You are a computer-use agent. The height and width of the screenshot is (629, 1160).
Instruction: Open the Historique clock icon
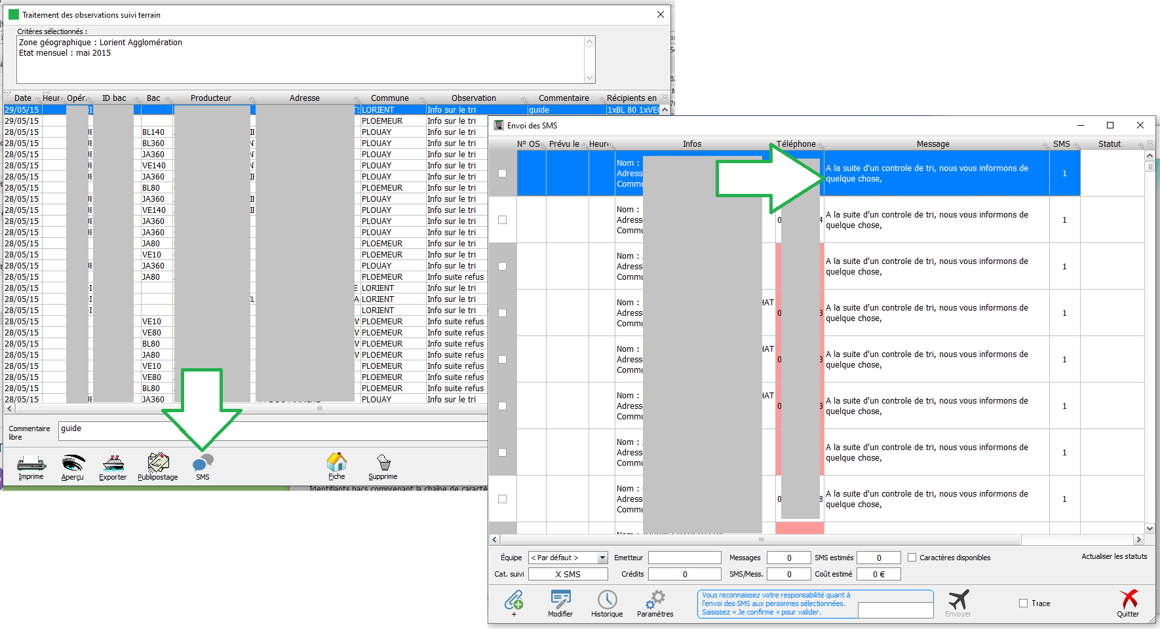[x=607, y=601]
